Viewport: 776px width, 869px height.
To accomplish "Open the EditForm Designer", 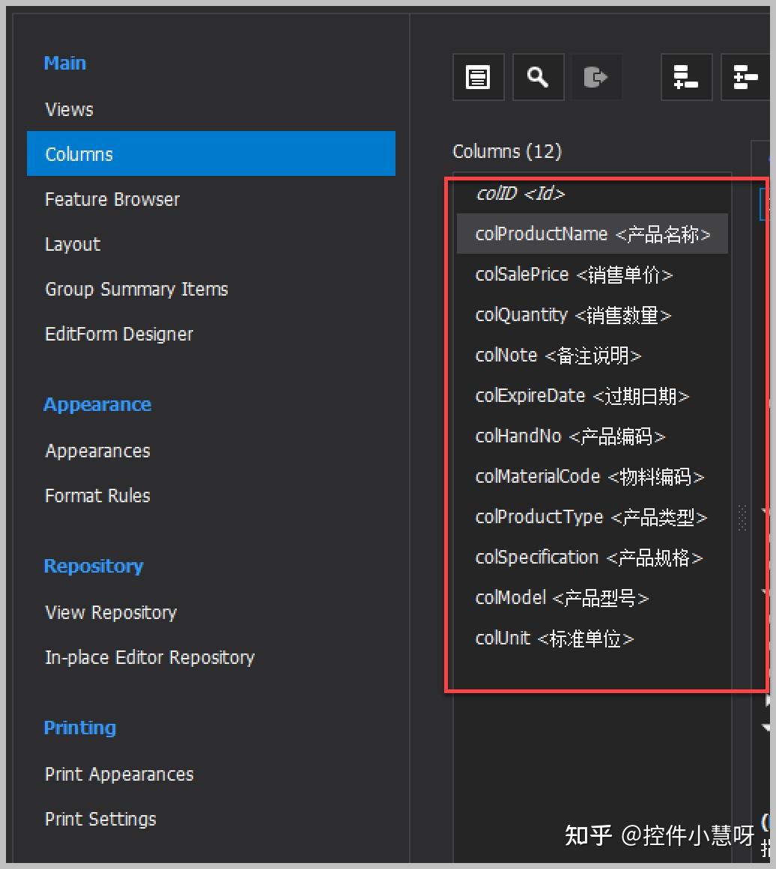I will [119, 334].
